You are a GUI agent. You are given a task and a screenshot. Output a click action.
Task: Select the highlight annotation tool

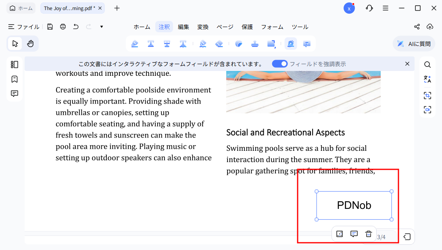134,44
